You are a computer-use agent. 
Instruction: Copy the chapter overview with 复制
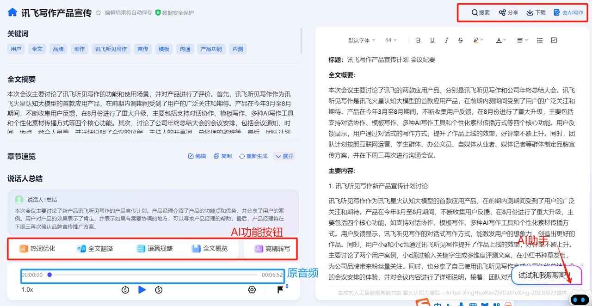tap(223, 156)
